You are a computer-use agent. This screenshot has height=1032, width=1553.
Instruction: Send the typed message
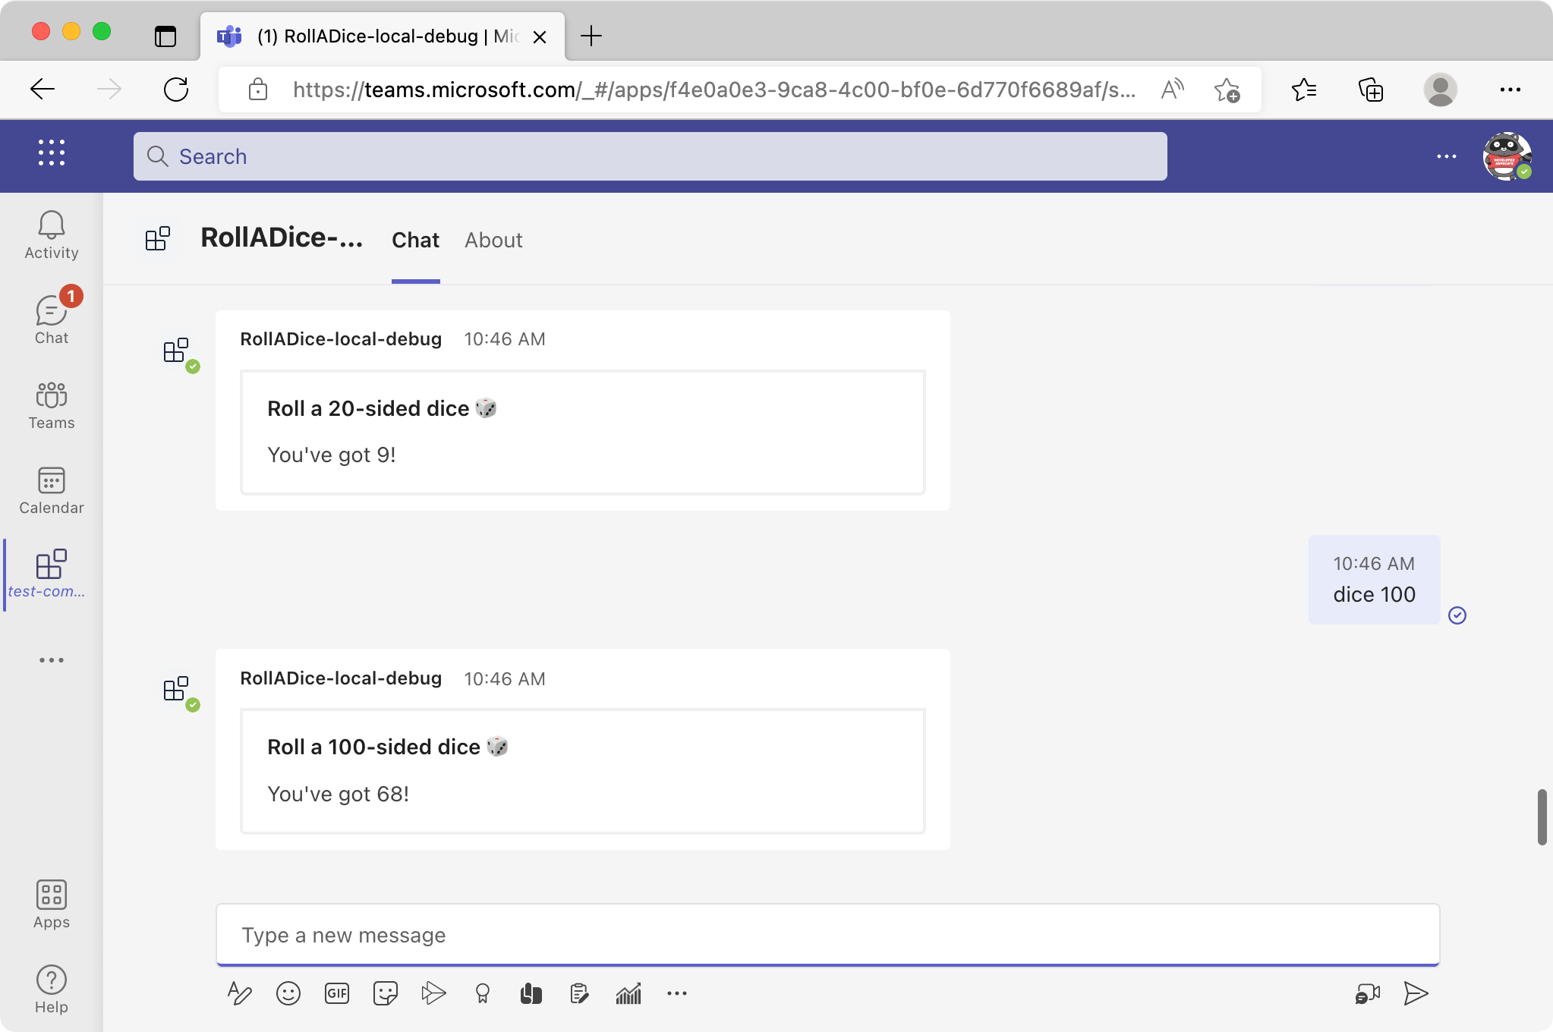coord(1415,993)
